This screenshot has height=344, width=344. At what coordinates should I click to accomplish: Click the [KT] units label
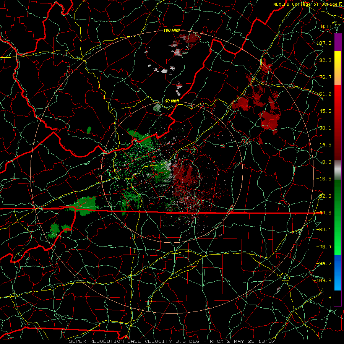pyautogui.click(x=326, y=26)
